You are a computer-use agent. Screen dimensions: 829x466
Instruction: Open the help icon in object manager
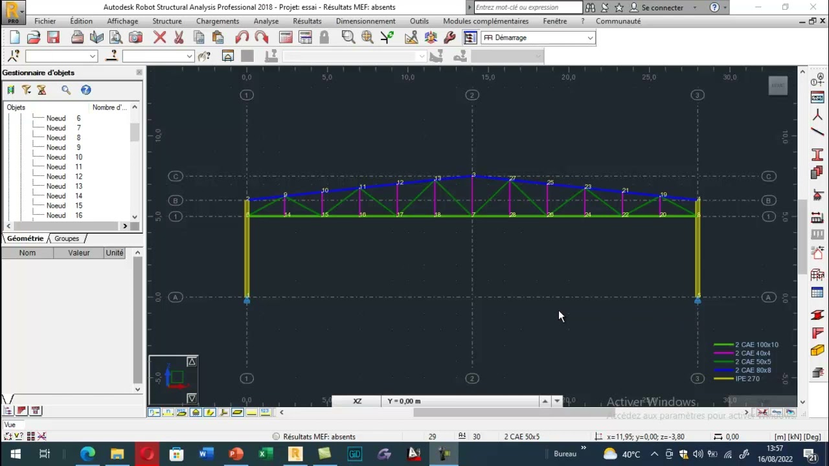pos(86,90)
